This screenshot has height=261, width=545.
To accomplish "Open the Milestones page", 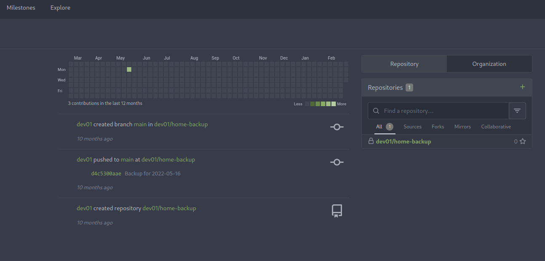I will point(21,8).
